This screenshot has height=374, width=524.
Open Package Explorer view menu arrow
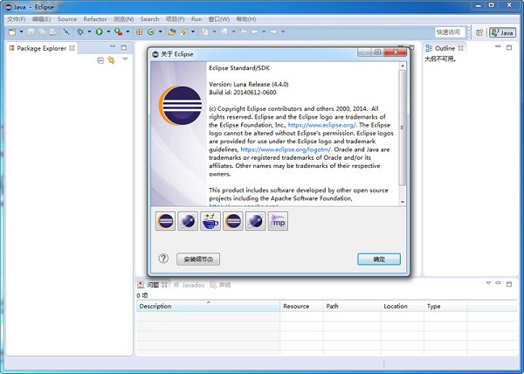point(125,60)
